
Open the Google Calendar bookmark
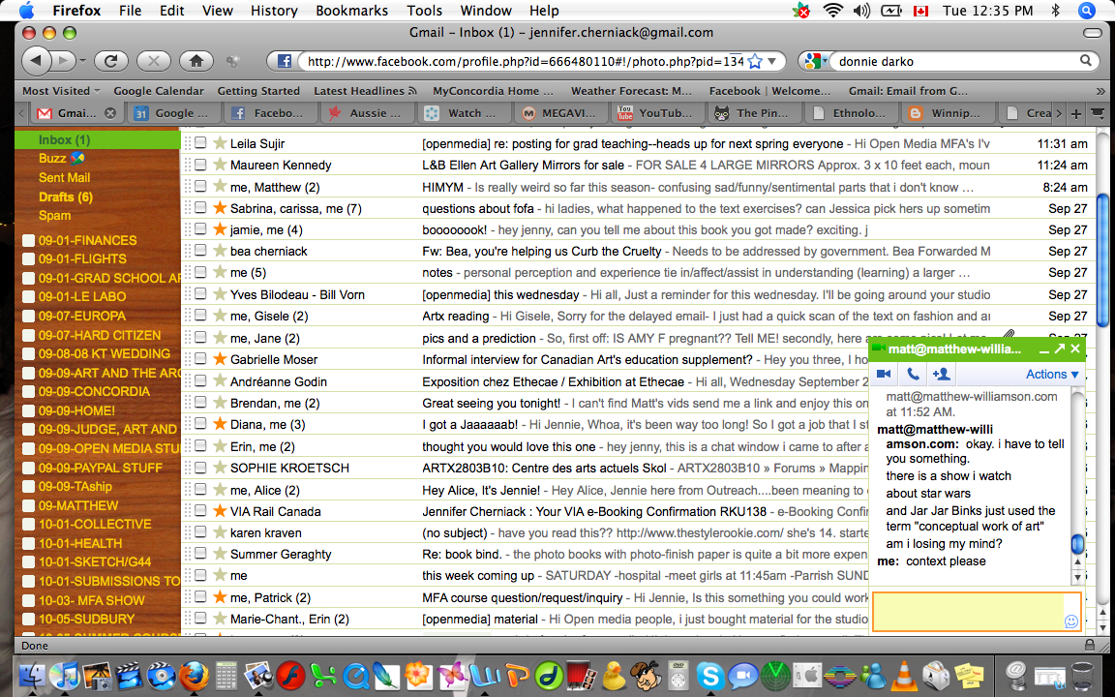click(x=159, y=90)
